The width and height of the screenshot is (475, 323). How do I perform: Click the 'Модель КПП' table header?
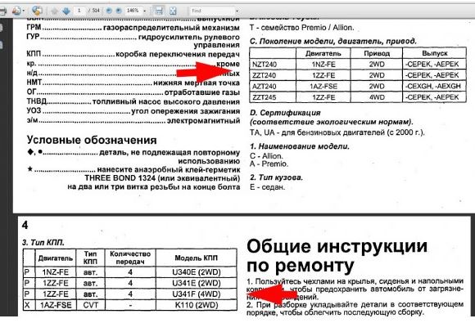[197, 258]
